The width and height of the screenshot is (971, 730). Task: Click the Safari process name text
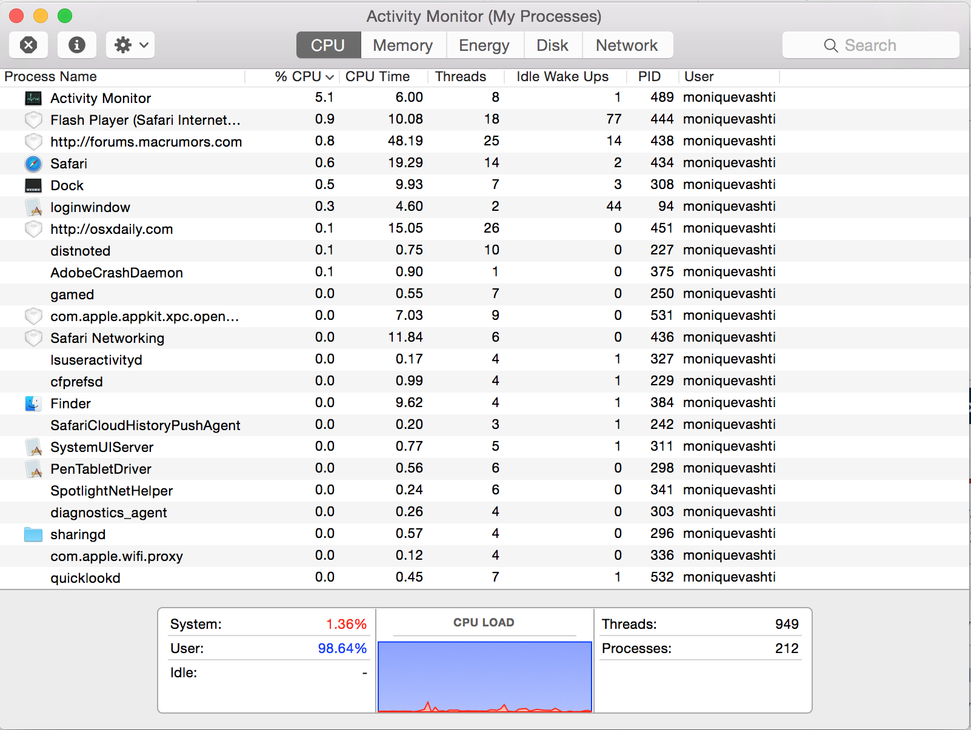click(x=68, y=164)
